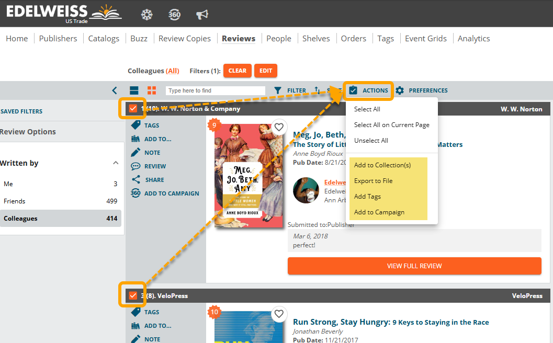The image size is (553, 343).
Task: Open the snowflake icon in header
Action: click(146, 15)
